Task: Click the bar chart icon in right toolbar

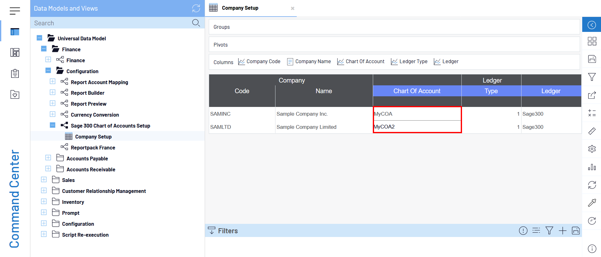Action: click(x=592, y=167)
